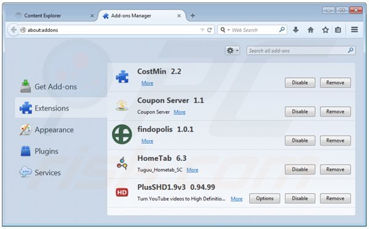This screenshot has width=369, height=229.
Task: Click the back navigation arrow
Action: 14,30
